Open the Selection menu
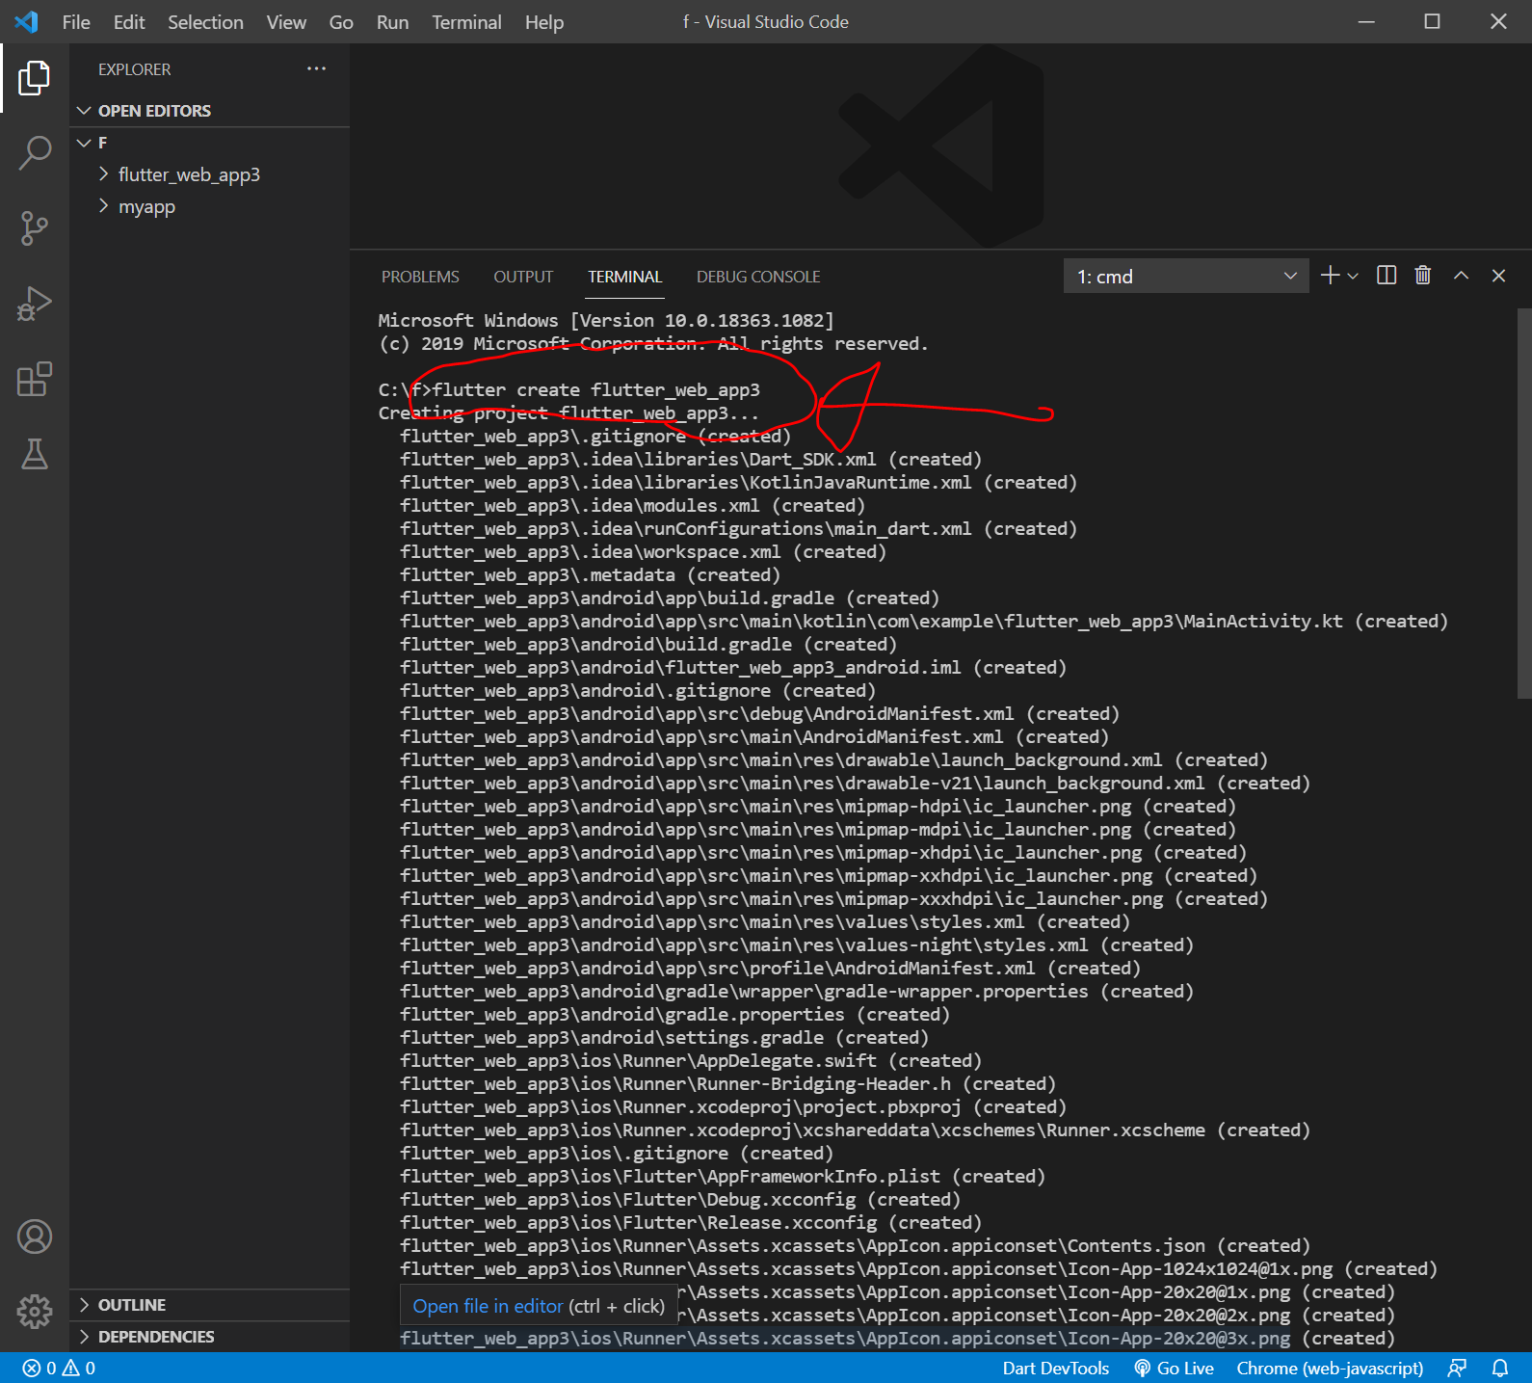The height and width of the screenshot is (1383, 1532). pos(205,22)
